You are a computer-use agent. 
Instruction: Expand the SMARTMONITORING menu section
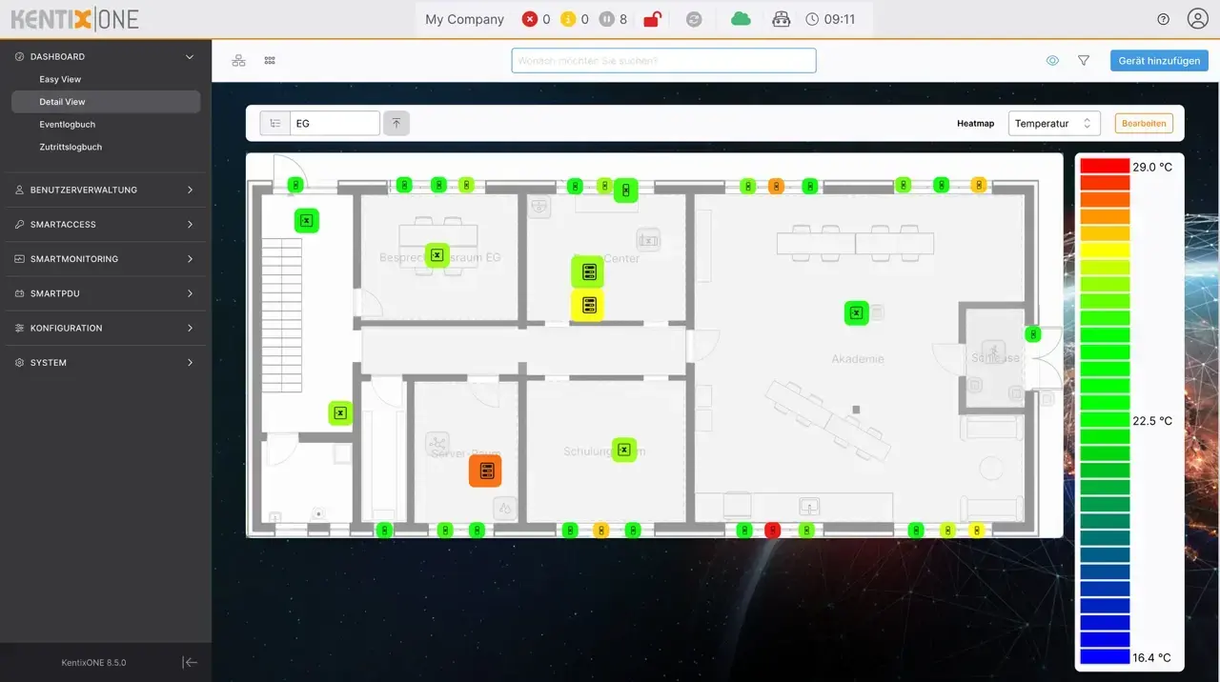pos(105,259)
